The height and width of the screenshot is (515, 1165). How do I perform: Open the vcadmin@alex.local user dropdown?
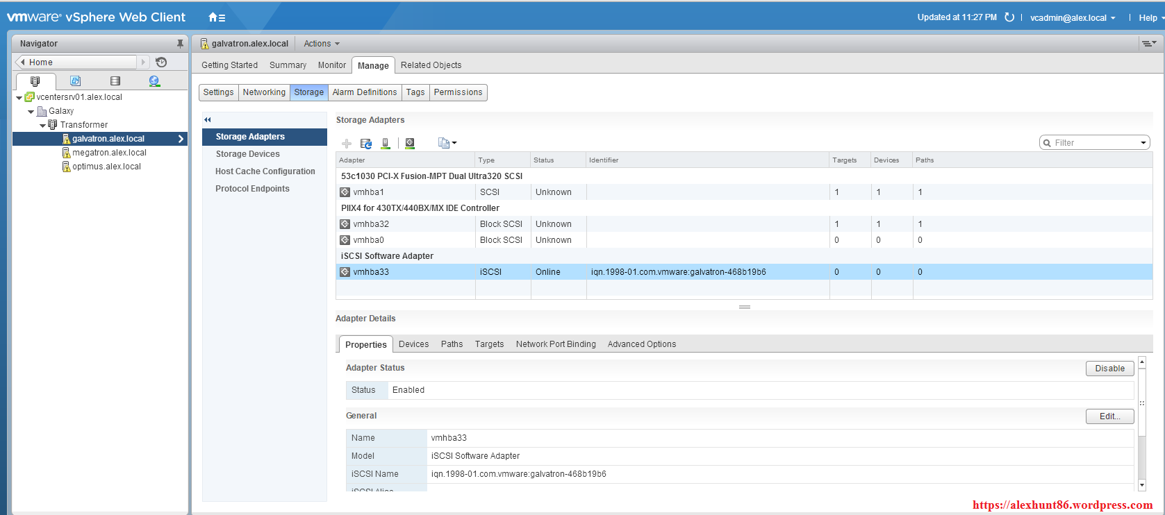click(x=1073, y=18)
